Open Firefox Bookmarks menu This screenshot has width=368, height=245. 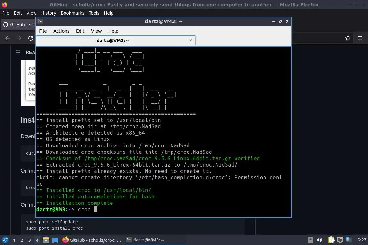73,13
